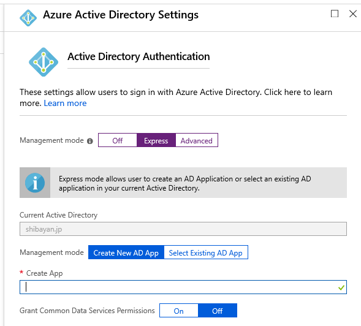The image size is (361, 326).
Task: Open the Learn more link
Action: [65, 104]
